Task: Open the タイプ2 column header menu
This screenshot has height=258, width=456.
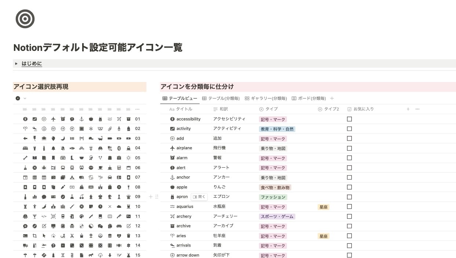Action: coord(328,109)
